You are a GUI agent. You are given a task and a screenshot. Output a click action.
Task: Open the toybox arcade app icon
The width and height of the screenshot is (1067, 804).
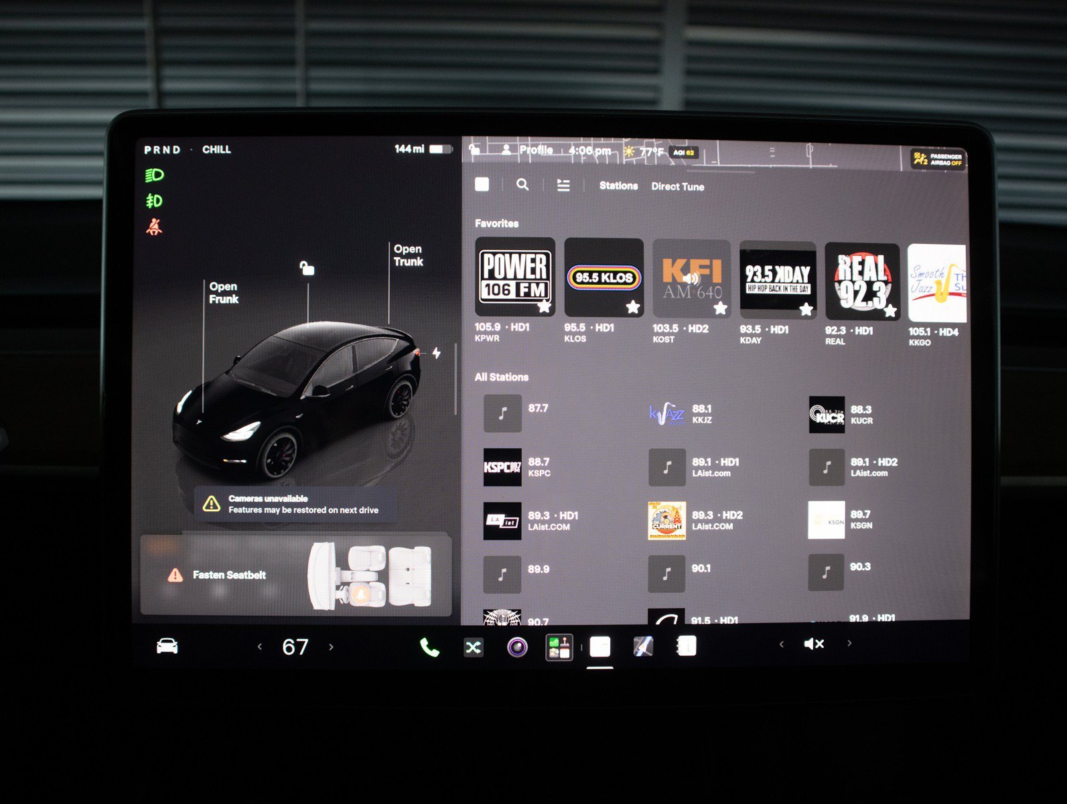point(559,647)
